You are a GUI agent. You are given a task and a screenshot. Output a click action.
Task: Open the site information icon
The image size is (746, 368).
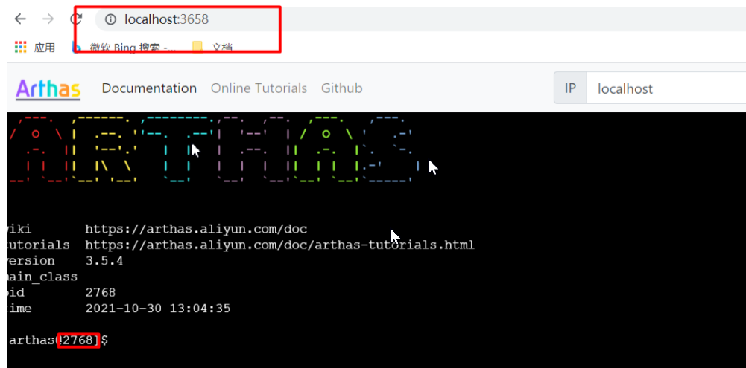tap(110, 19)
